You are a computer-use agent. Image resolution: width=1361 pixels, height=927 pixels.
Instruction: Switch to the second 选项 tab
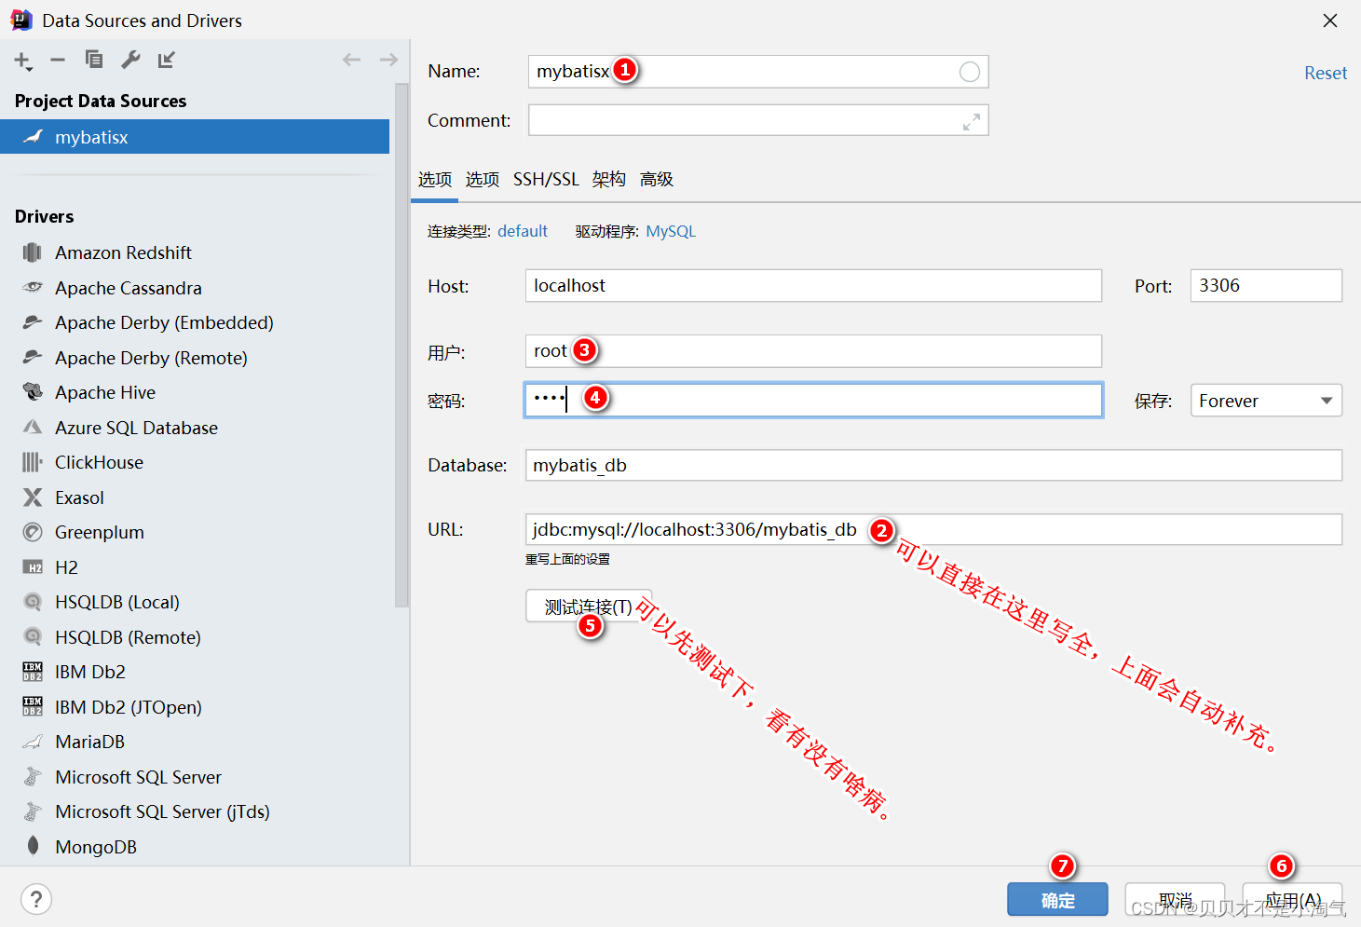[x=483, y=179]
